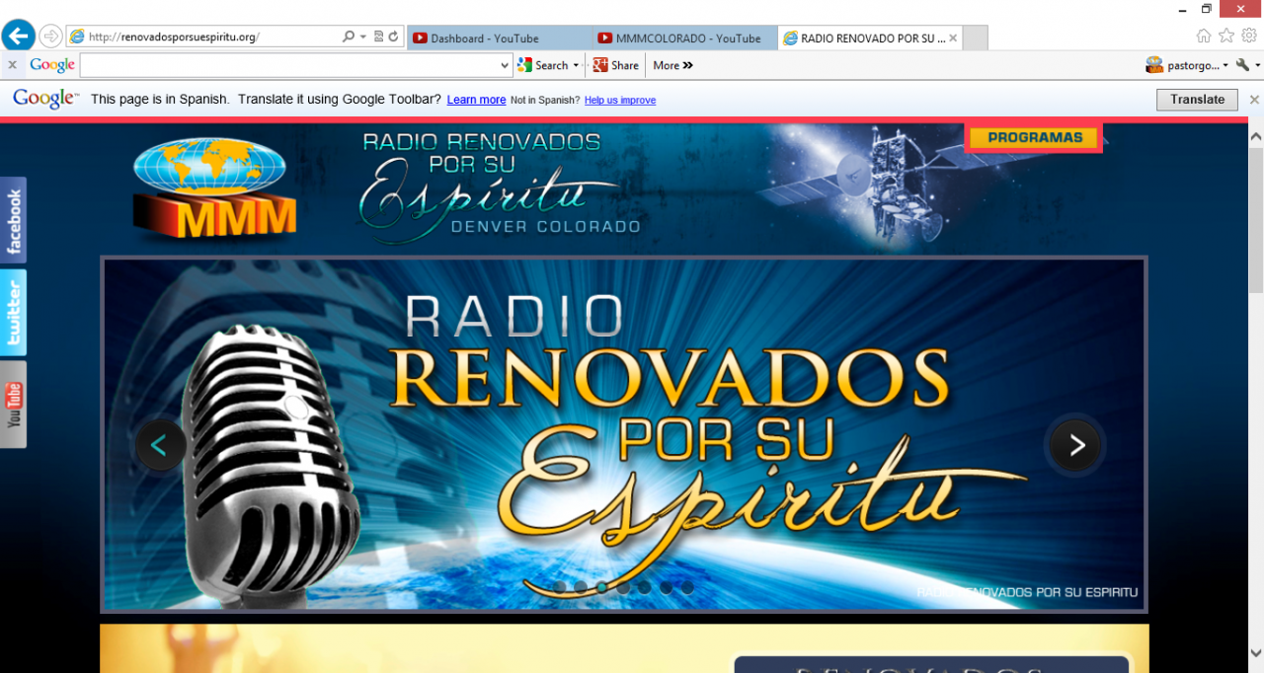Click the MMM globe logo
The image size is (1264, 673).
[x=212, y=188]
